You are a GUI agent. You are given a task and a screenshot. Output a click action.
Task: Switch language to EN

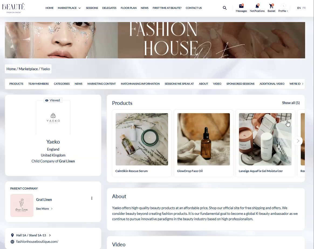coord(299,8)
